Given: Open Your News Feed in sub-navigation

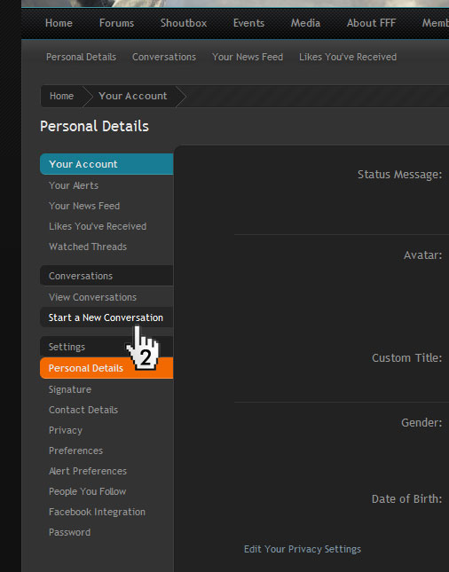Looking at the screenshot, I should [x=248, y=57].
